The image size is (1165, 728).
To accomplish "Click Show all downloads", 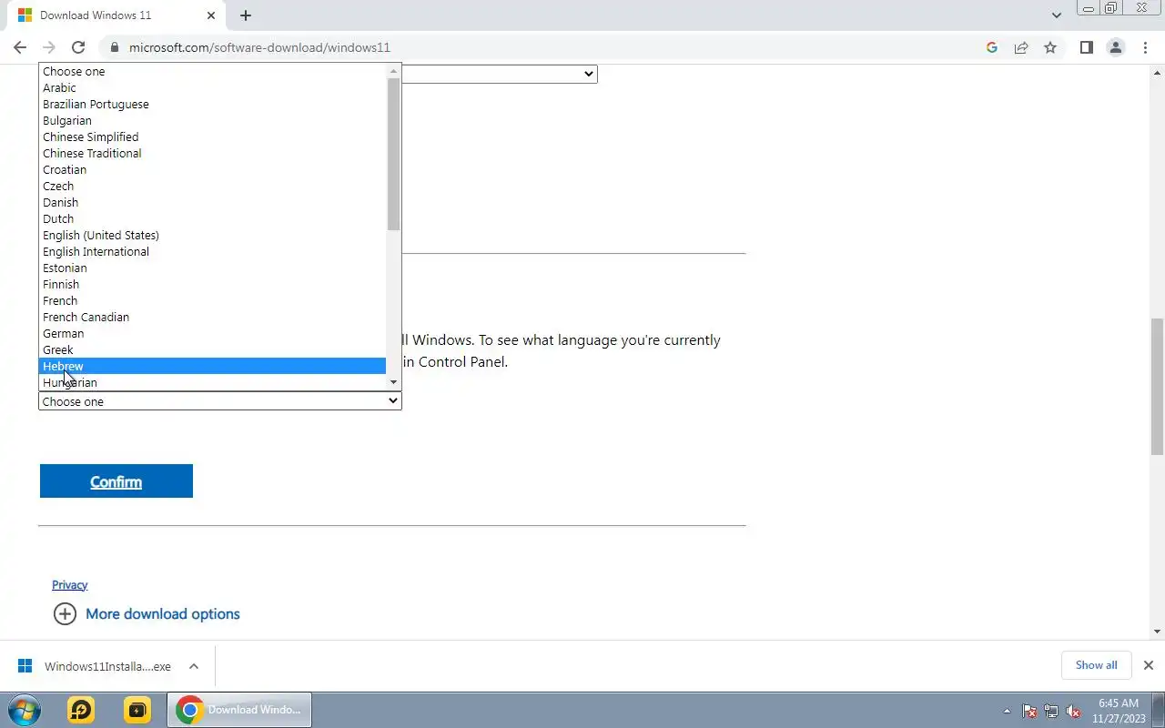I will [x=1096, y=665].
